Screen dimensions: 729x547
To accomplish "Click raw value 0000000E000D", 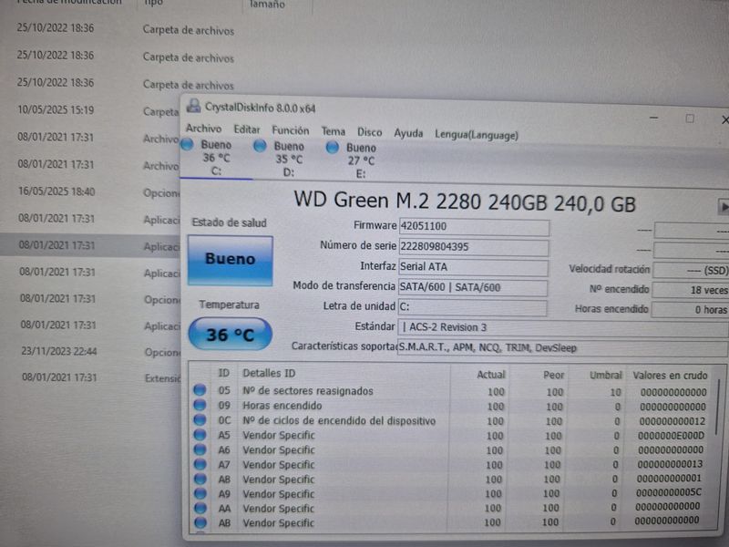I will tap(671, 436).
